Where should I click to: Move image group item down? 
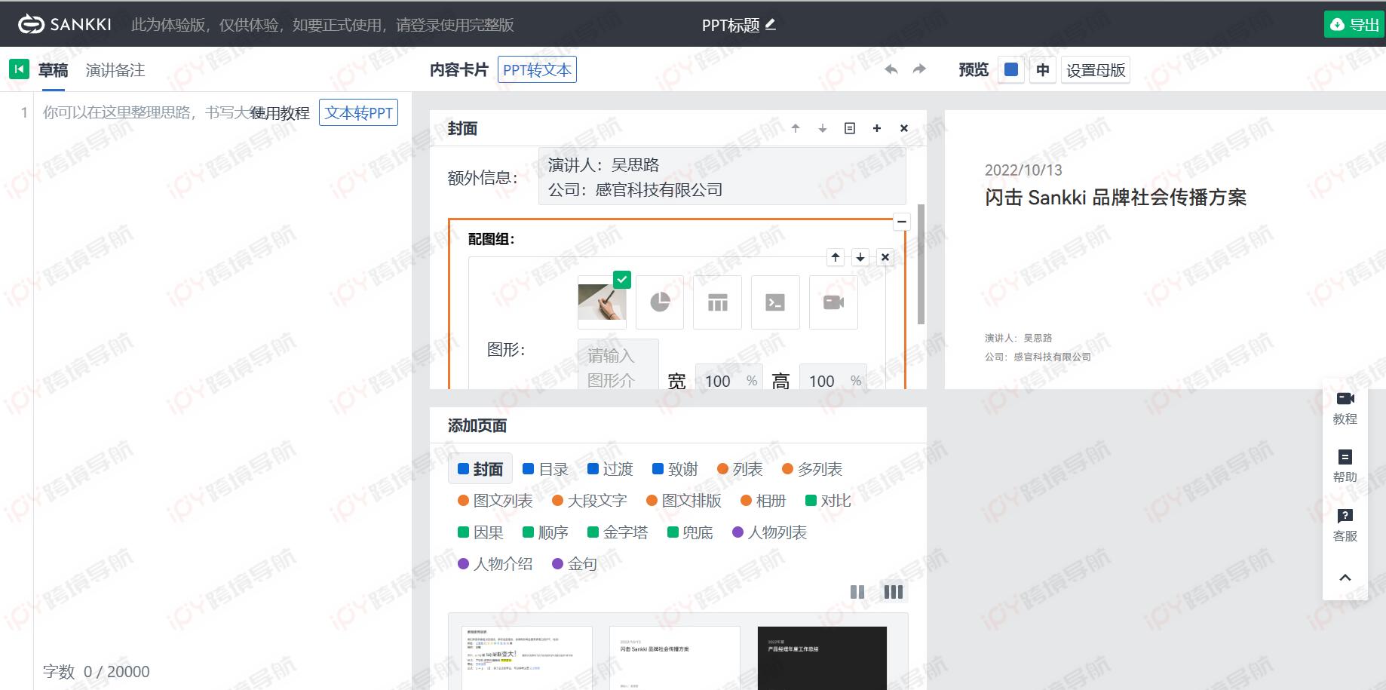point(860,257)
